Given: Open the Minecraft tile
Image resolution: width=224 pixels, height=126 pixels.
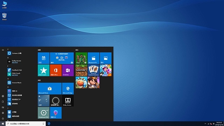Looking at the screenshot, I should tap(82, 70).
